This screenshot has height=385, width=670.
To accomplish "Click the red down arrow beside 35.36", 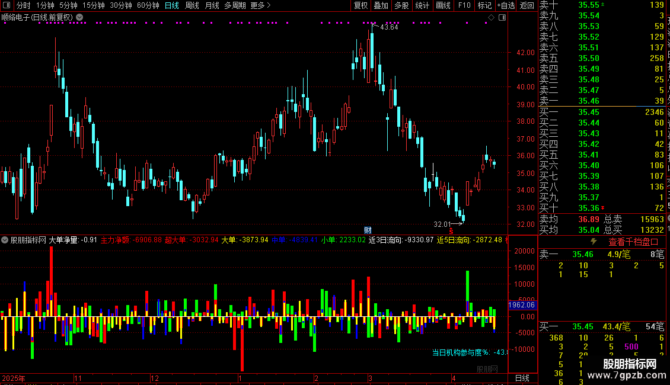I will (x=603, y=208).
